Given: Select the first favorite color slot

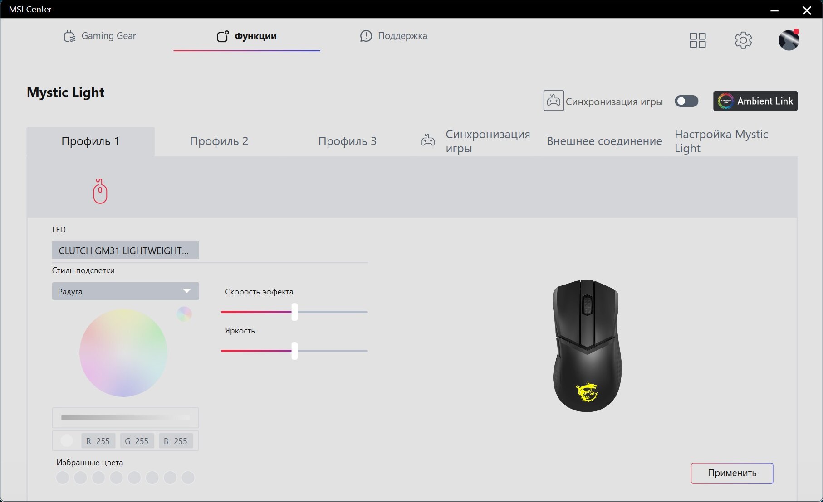Looking at the screenshot, I should [x=63, y=478].
